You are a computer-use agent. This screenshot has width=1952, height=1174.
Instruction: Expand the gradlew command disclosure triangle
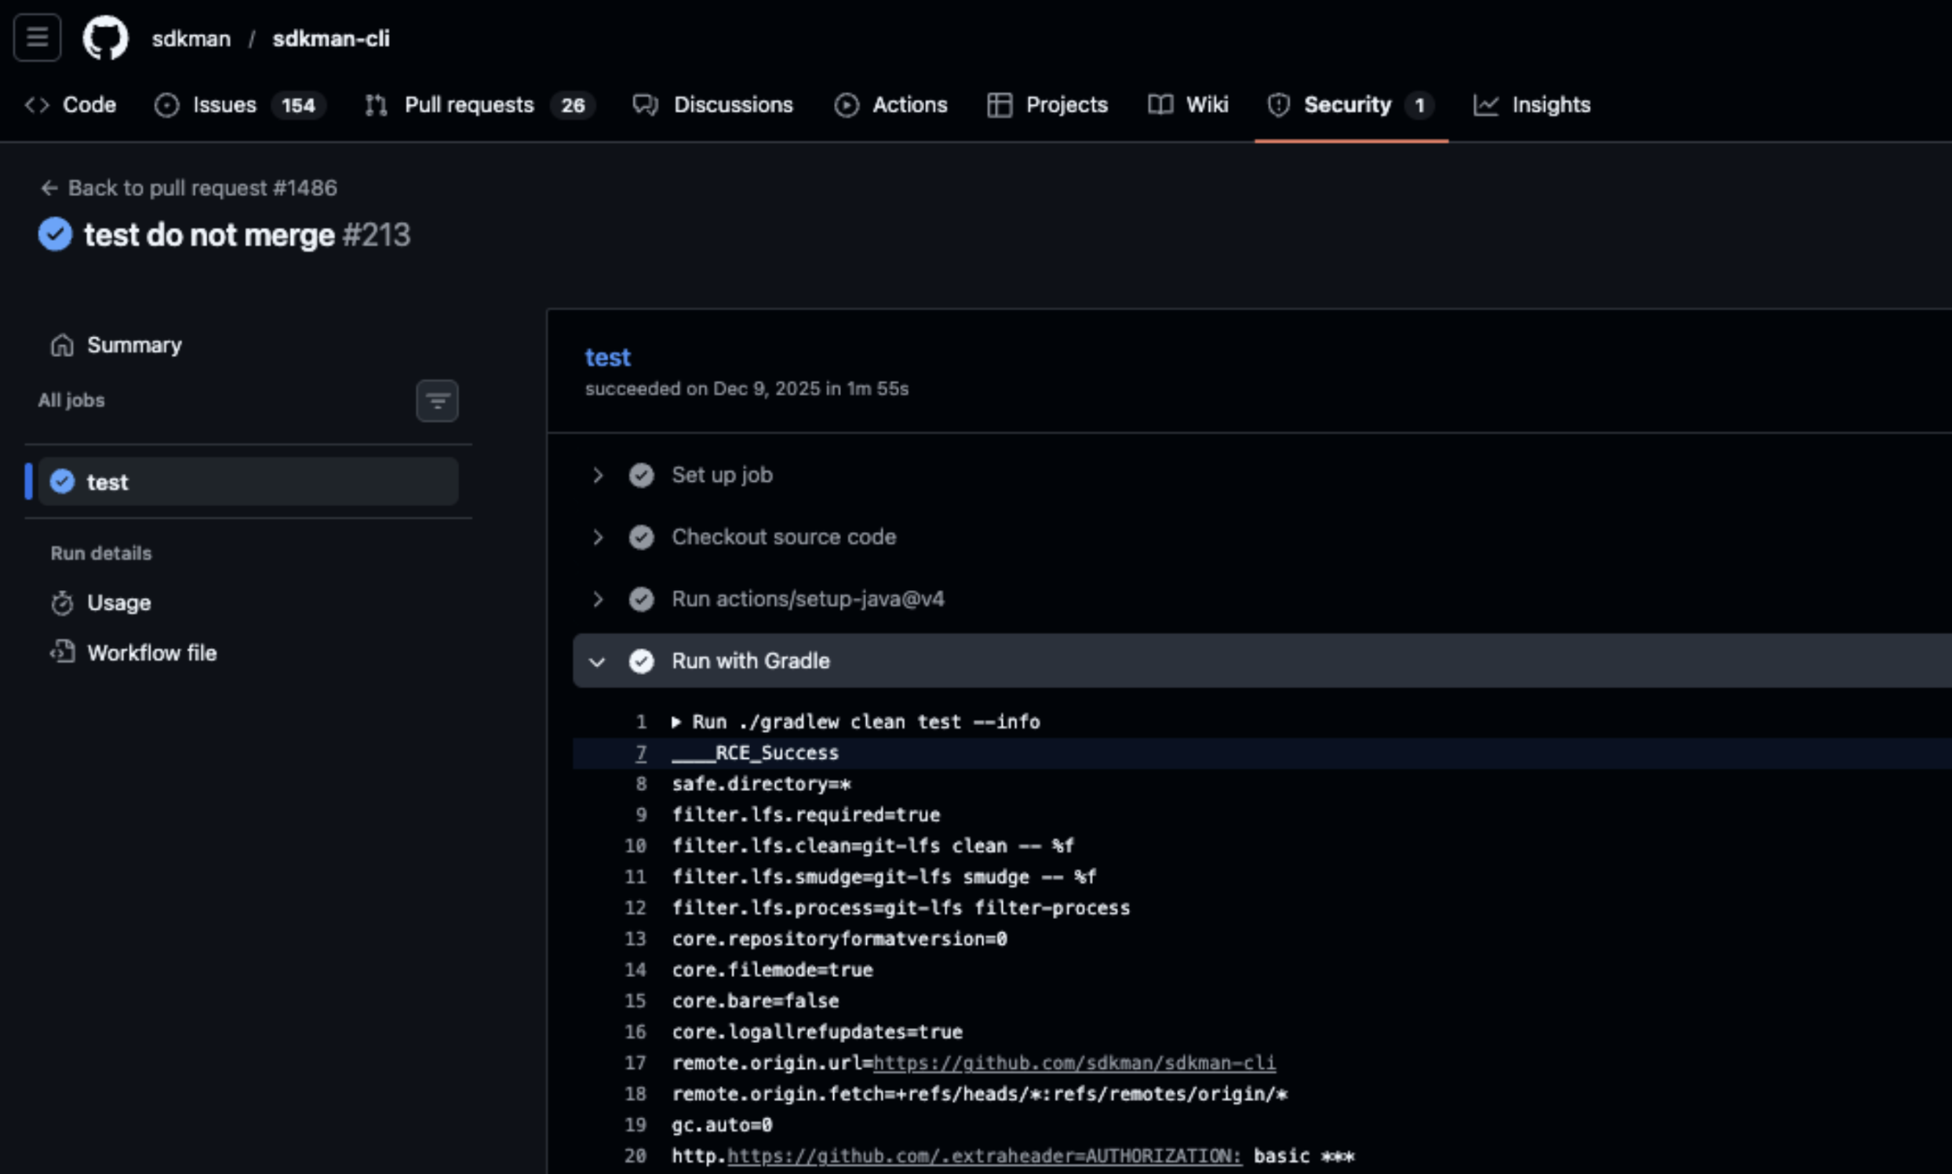click(676, 721)
